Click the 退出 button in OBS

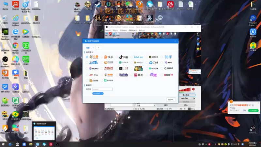point(186,105)
